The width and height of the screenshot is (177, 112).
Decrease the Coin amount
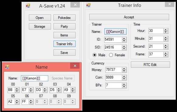click(x=124, y=79)
